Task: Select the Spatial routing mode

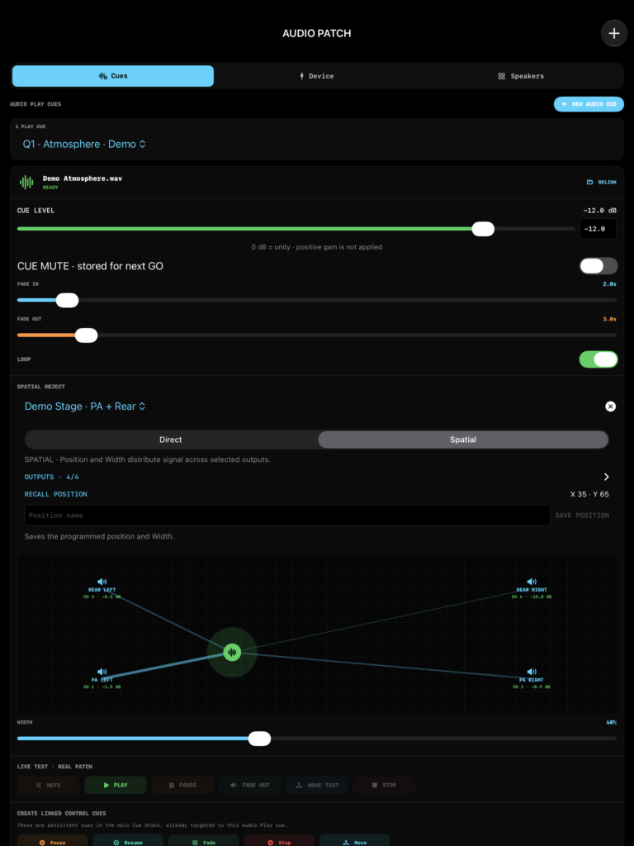Action: pyautogui.click(x=463, y=440)
